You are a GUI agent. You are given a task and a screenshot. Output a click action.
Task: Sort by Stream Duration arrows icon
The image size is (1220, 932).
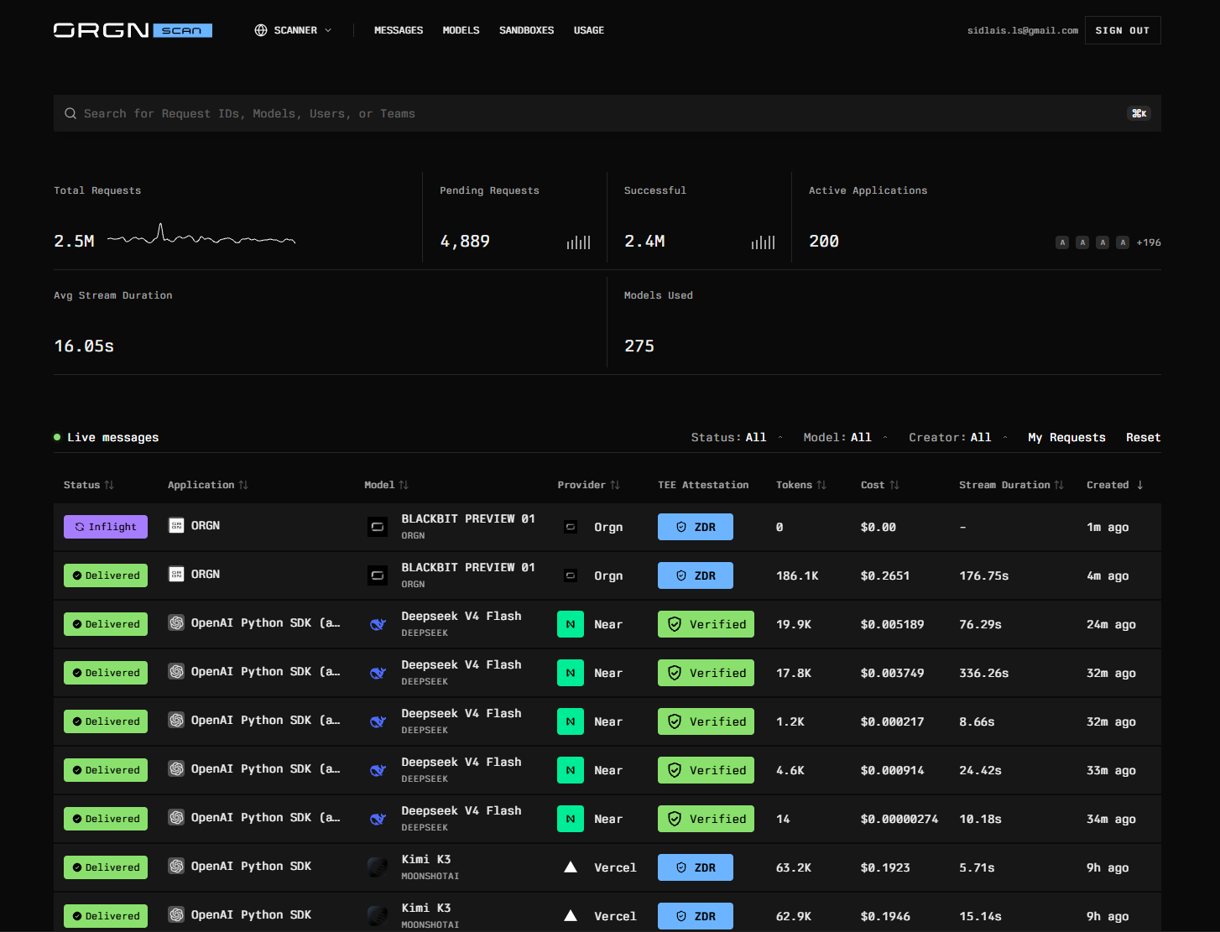coord(1059,485)
